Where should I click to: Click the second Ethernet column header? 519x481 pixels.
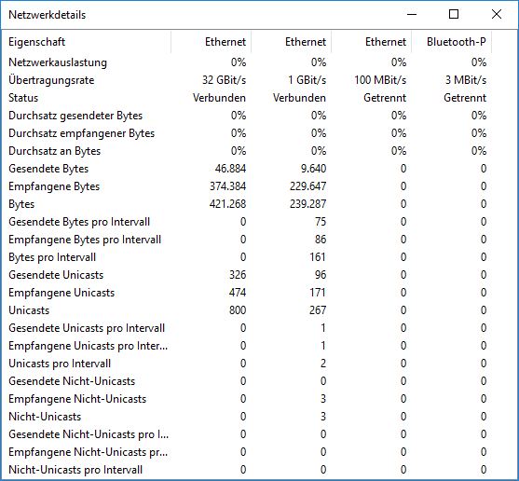(292, 42)
